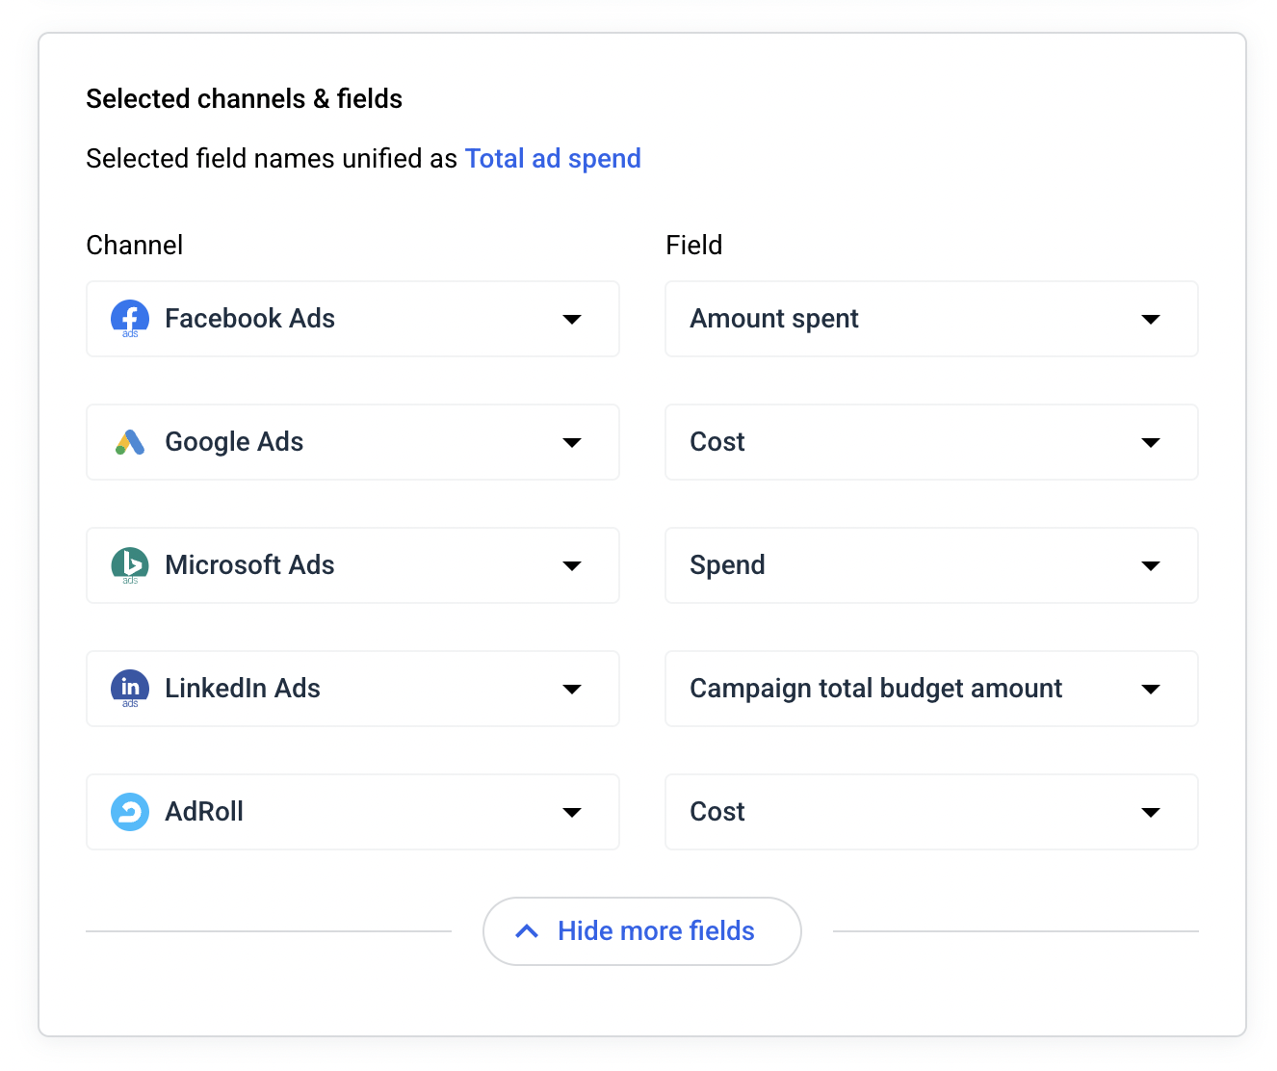Change the Campaign total budget amount field

1150,689
